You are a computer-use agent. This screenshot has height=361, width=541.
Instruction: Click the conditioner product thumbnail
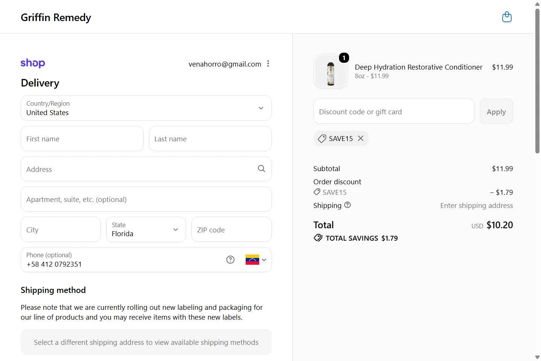pos(330,71)
